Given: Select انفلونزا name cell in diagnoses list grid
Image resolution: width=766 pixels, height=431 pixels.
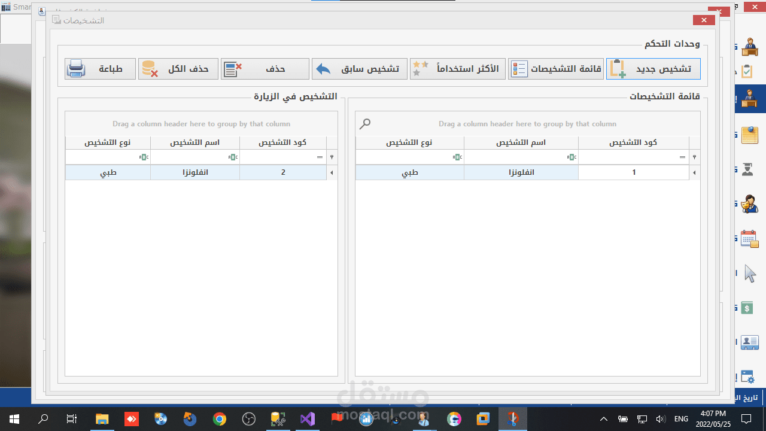Looking at the screenshot, I should 521,172.
